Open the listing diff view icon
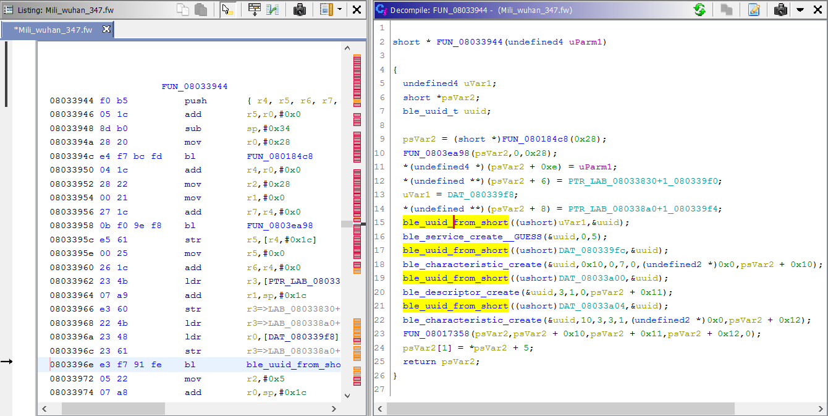Screen dimensions: 828x416 tap(272, 9)
